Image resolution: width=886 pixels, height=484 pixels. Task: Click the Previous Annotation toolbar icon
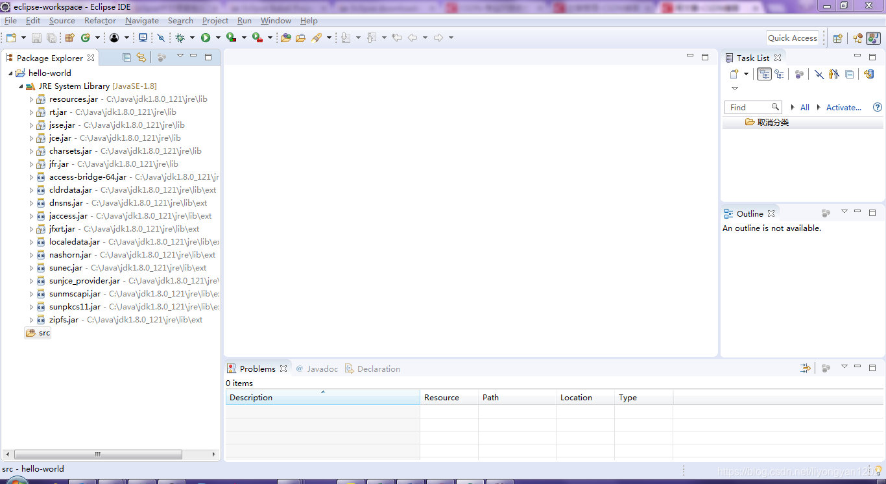click(372, 38)
